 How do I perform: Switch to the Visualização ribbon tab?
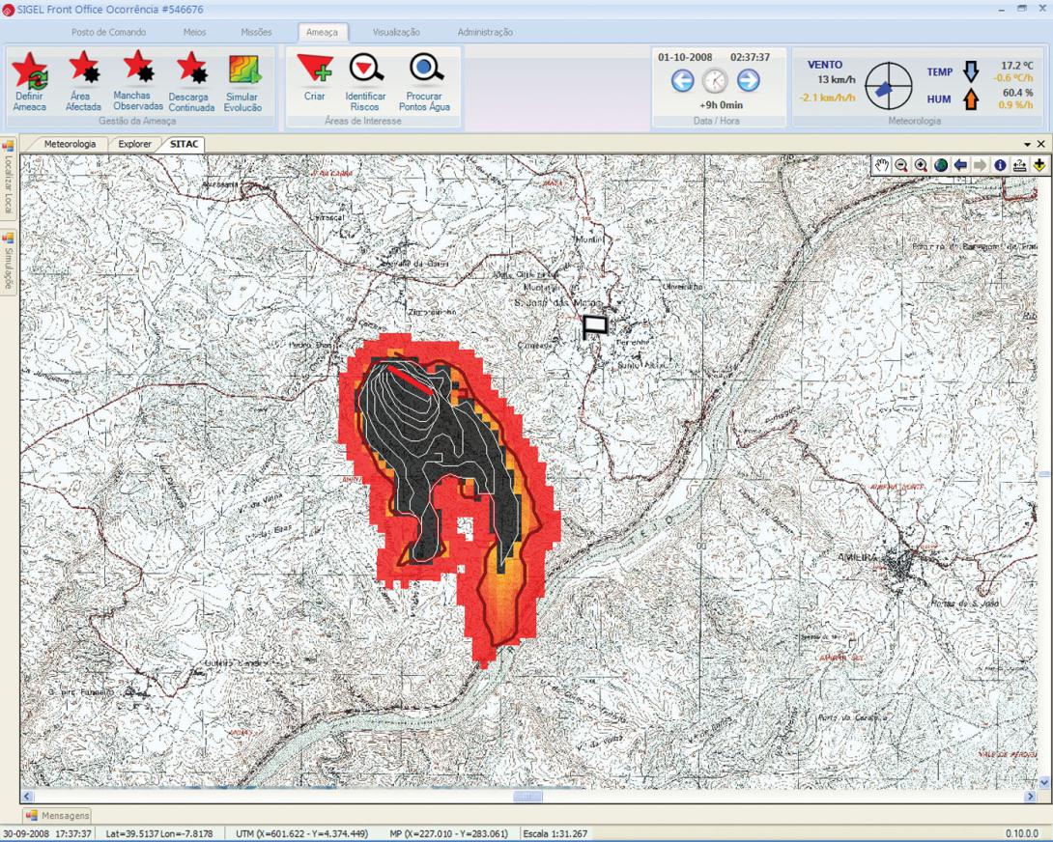coord(396,32)
